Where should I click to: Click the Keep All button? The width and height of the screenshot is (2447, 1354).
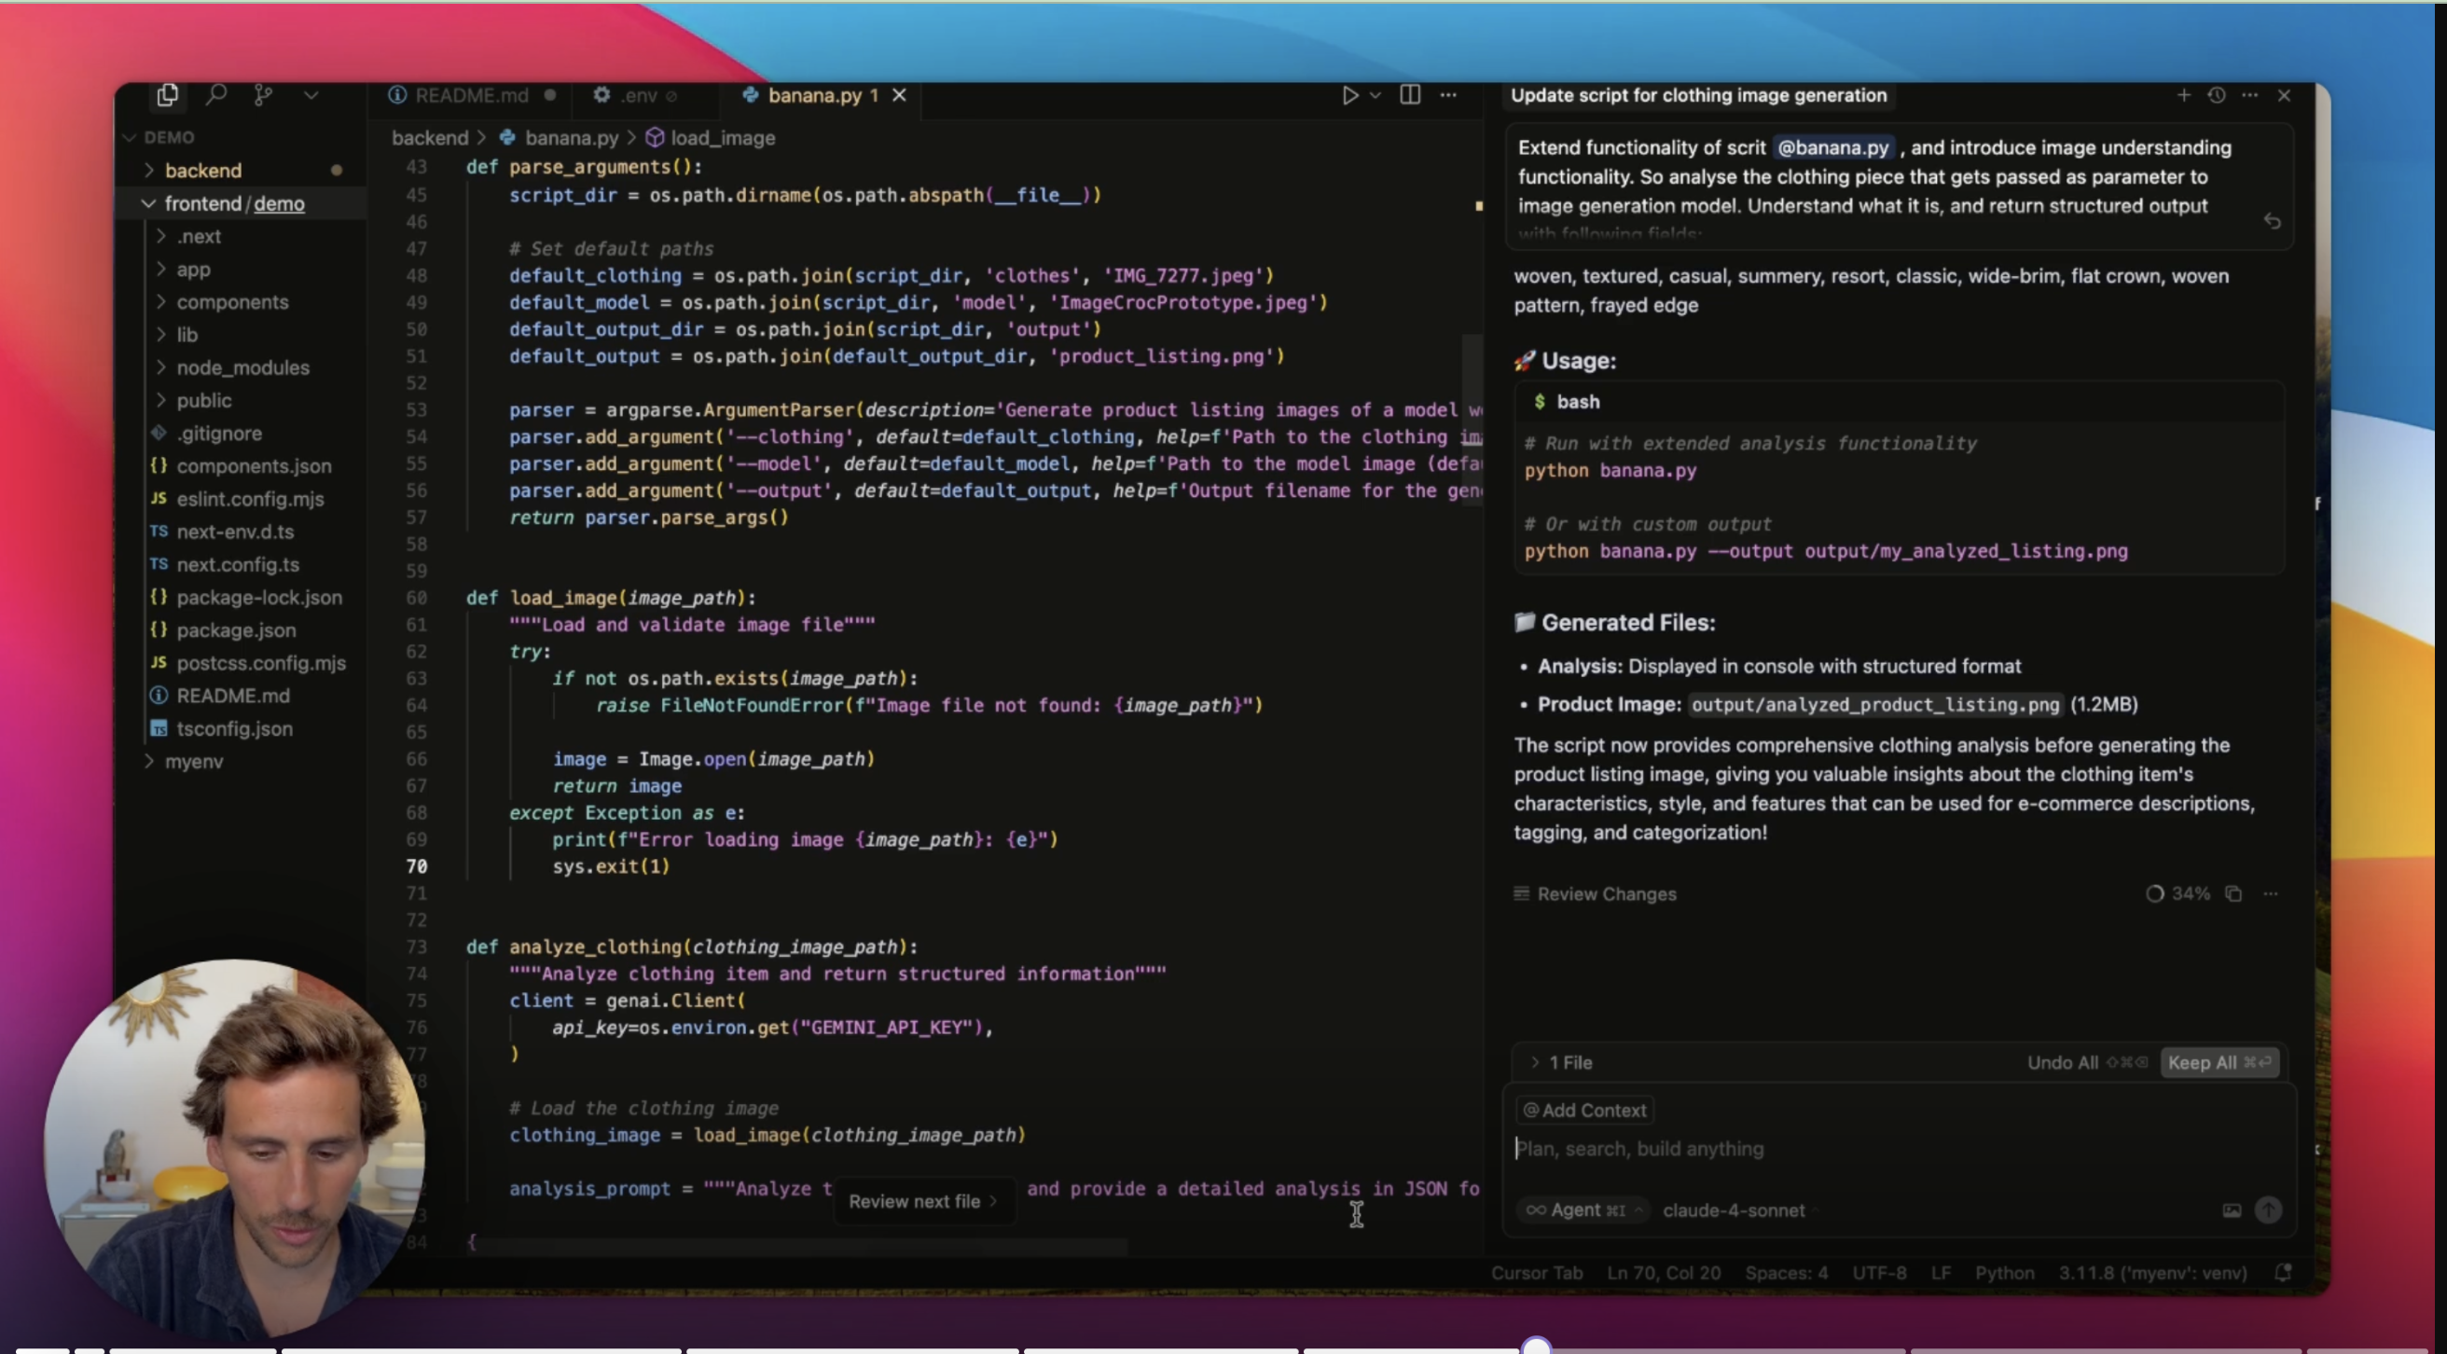point(2220,1062)
